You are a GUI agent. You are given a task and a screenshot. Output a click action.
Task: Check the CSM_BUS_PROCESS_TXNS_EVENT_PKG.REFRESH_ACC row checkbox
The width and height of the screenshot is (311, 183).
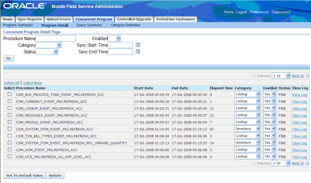click(x=9, y=94)
